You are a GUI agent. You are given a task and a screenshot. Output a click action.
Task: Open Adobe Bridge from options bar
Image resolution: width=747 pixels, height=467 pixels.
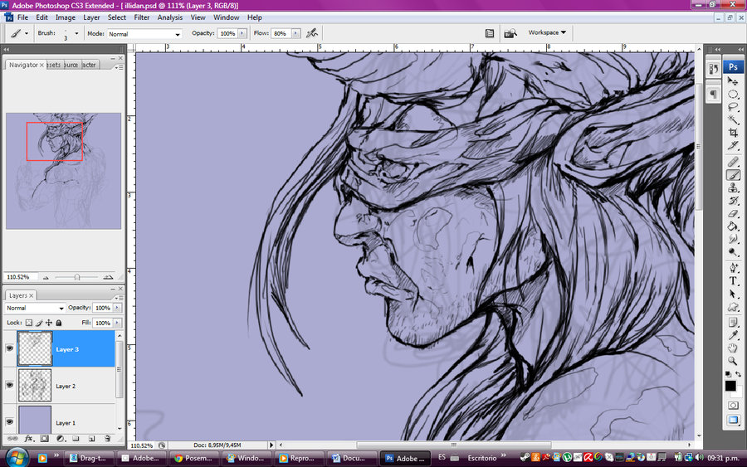pos(510,33)
